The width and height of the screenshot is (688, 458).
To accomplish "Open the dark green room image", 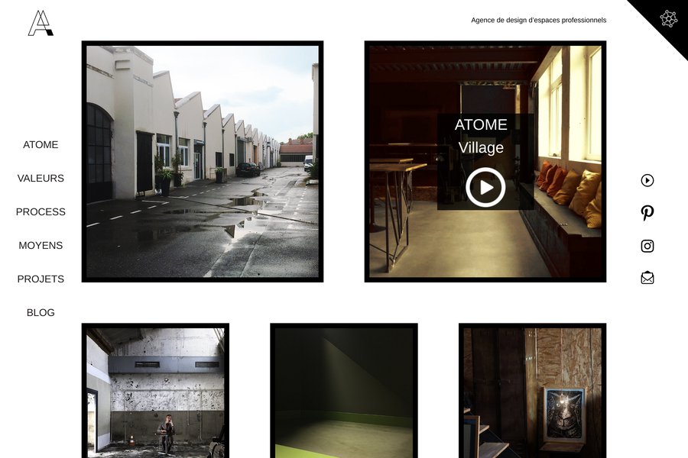I will point(344,391).
